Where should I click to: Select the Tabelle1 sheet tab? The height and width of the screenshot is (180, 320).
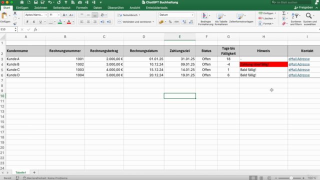point(21,172)
